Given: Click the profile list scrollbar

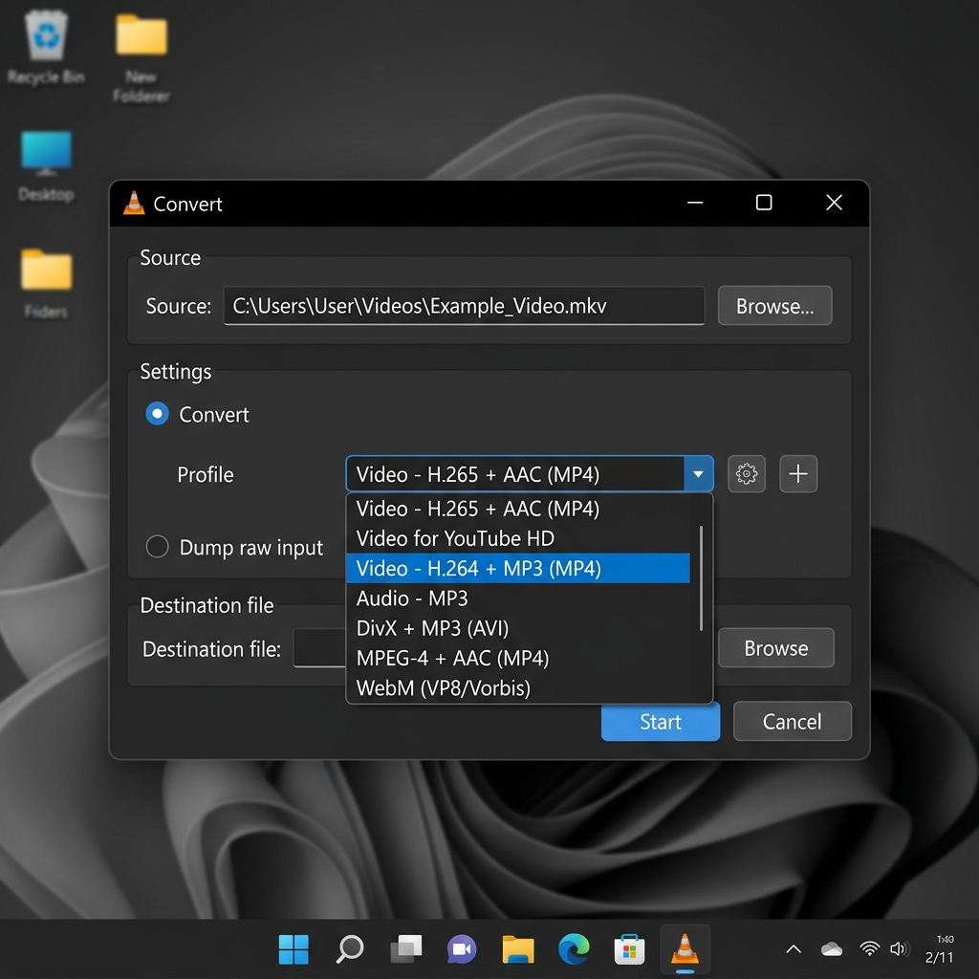Looking at the screenshot, I should [701, 578].
